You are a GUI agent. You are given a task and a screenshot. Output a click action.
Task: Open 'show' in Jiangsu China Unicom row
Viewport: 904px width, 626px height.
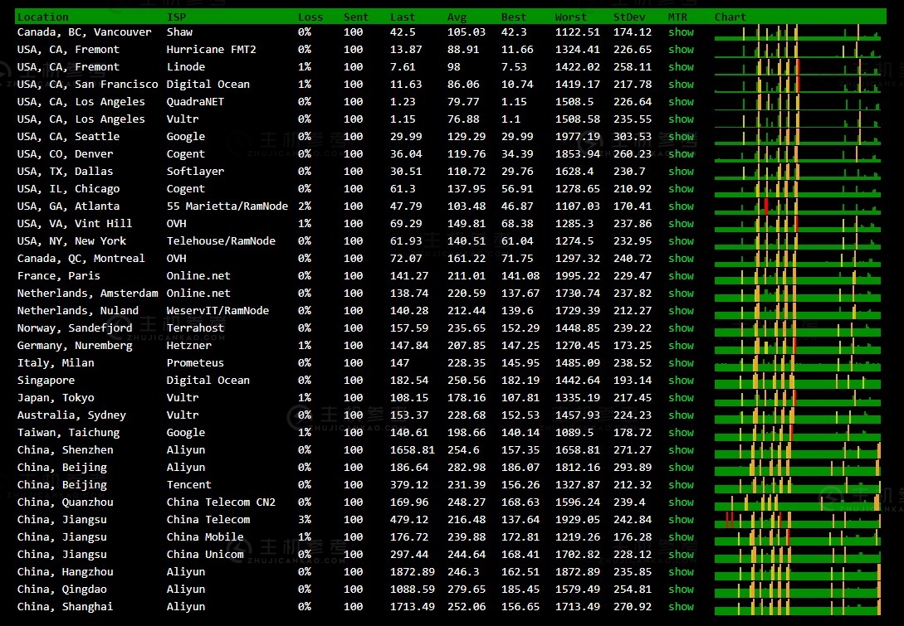[x=681, y=555]
